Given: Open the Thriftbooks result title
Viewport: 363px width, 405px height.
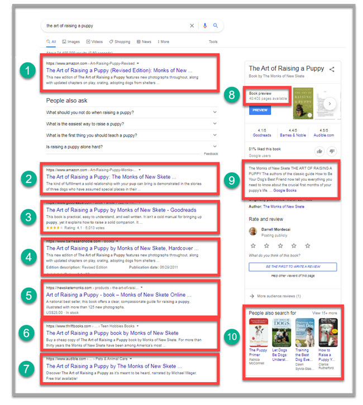Looking at the screenshot, I should click(x=112, y=333).
